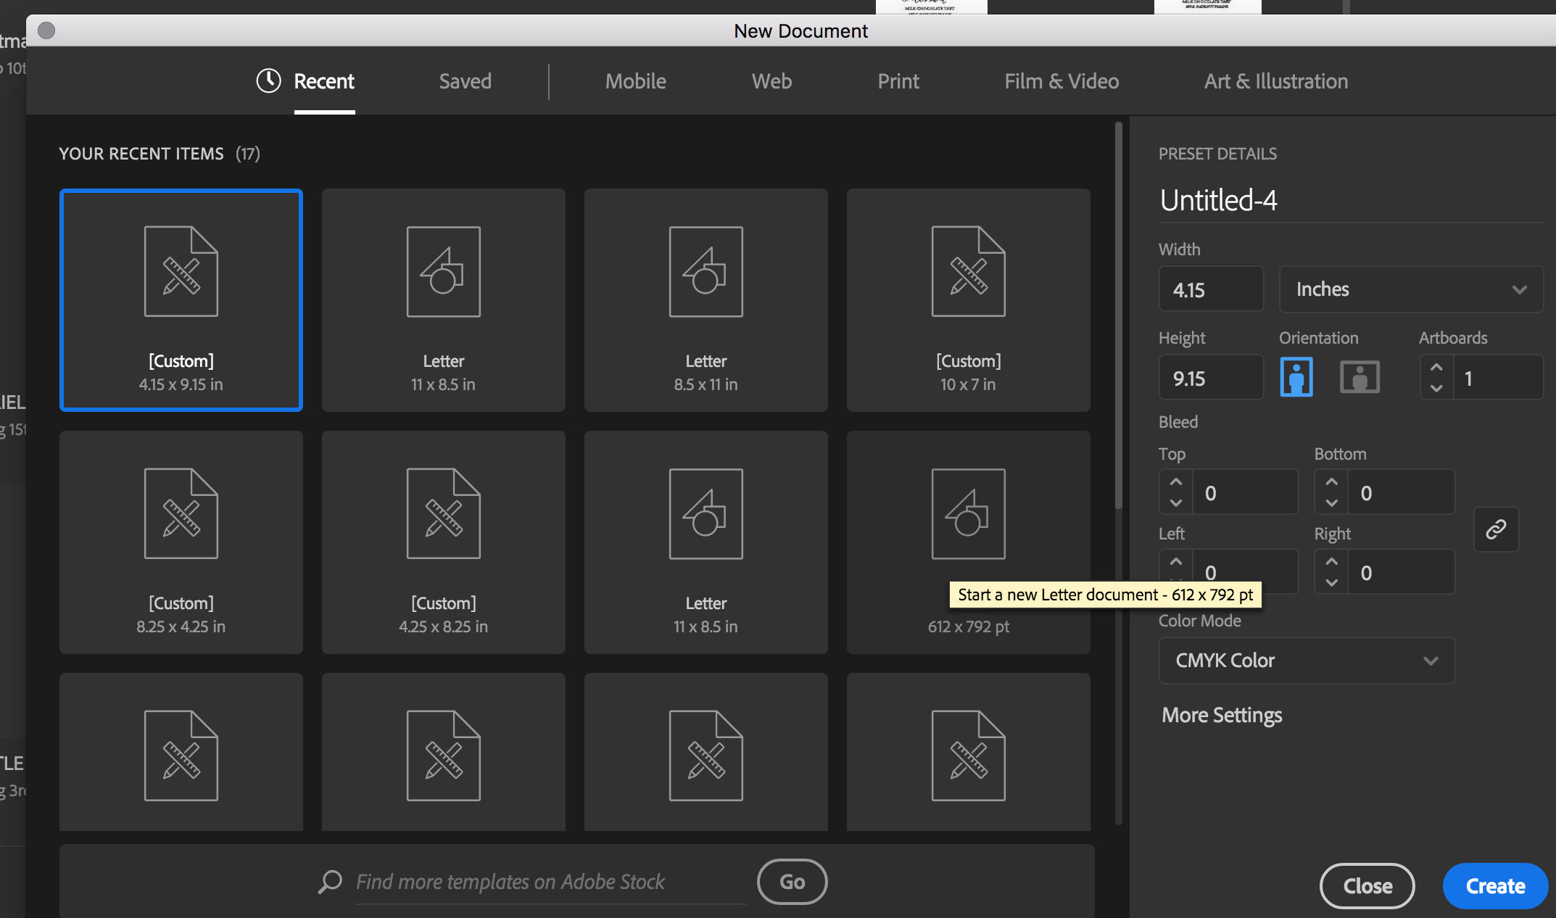
Task: Select the Letter 8.5 x 11 in preset icon
Action: pos(705,271)
